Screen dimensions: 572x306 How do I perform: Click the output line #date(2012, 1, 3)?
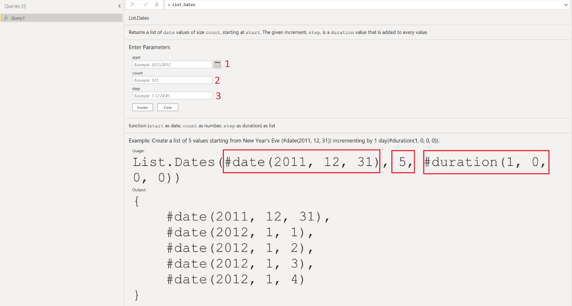tap(240, 264)
